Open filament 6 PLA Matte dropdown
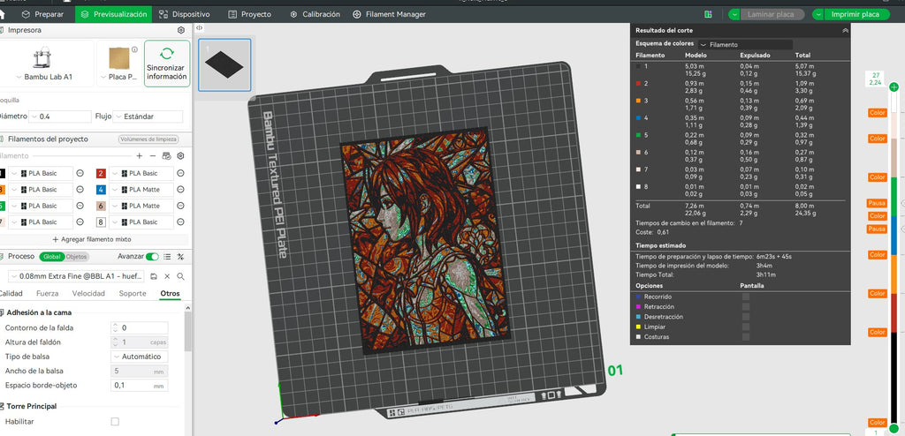 tap(141, 206)
